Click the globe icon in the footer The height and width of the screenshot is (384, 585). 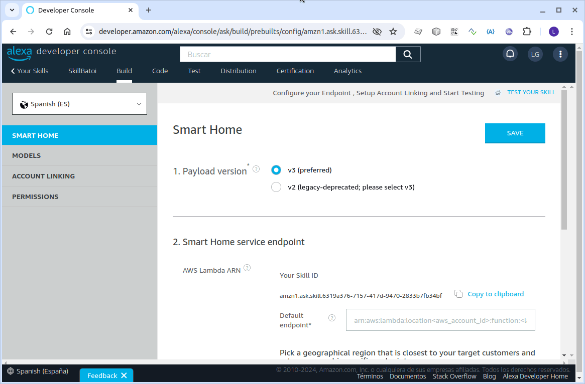(11, 371)
